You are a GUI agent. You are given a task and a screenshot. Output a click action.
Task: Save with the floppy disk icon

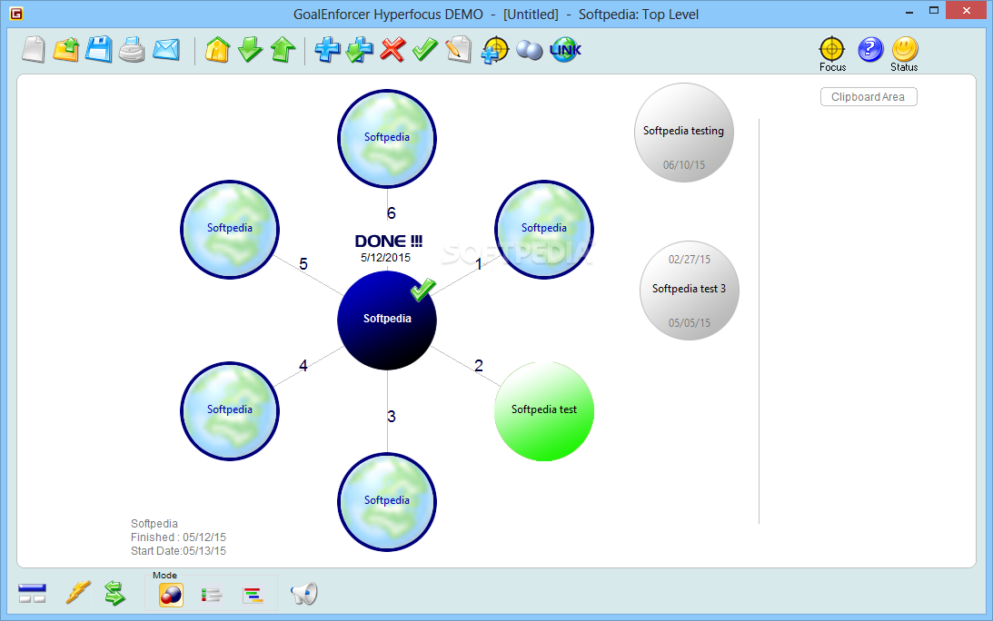(x=99, y=49)
